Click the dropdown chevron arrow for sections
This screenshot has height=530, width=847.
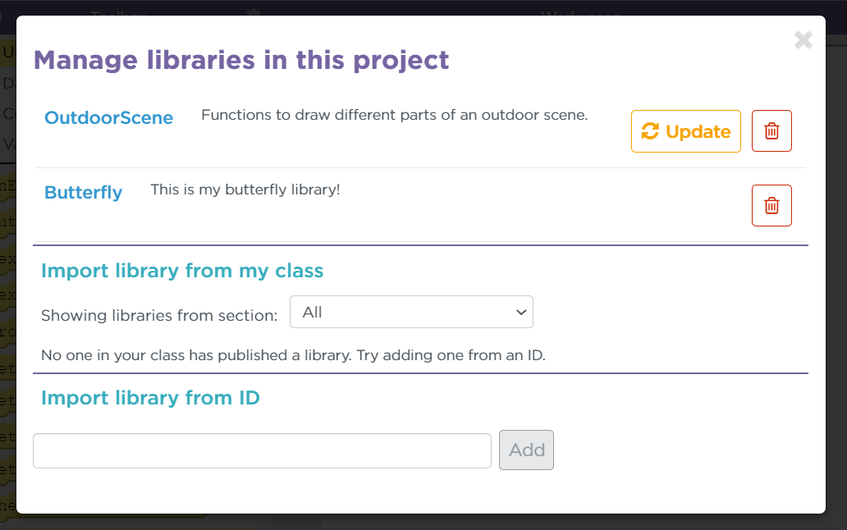(x=520, y=313)
